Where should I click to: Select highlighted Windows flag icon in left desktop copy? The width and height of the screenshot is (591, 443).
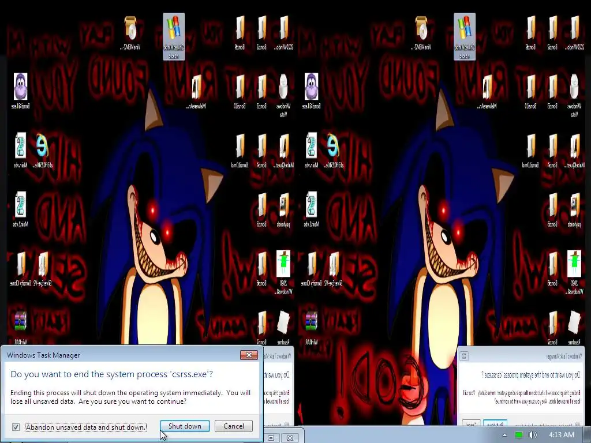click(x=174, y=36)
